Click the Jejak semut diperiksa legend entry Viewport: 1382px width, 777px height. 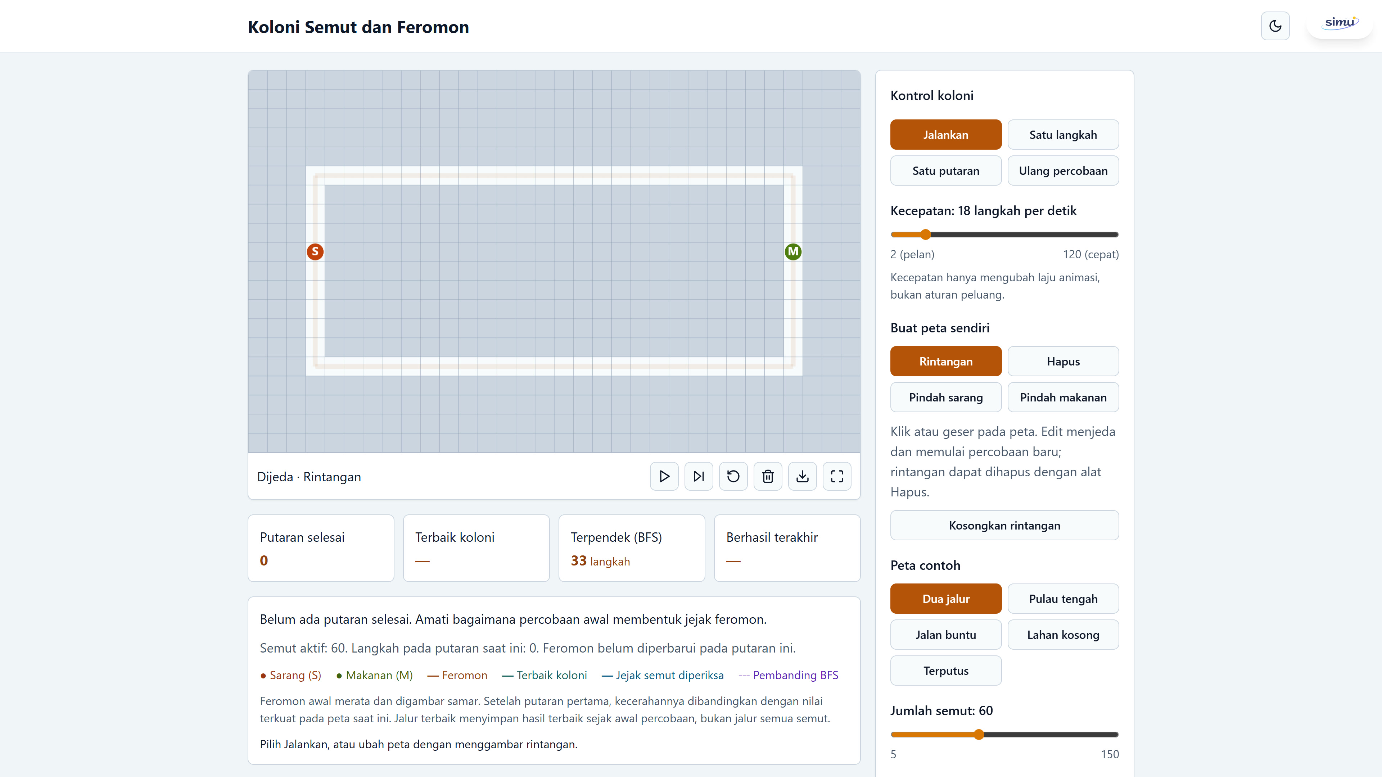click(663, 675)
